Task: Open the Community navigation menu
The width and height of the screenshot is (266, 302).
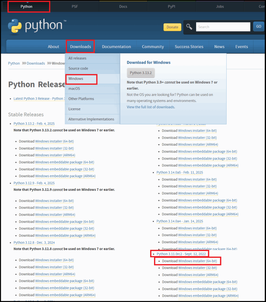Action: pyautogui.click(x=153, y=47)
